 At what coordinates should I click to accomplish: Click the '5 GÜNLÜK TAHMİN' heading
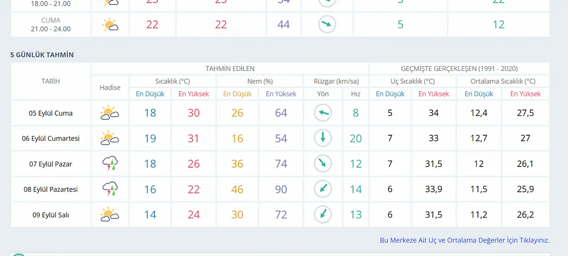[42, 55]
